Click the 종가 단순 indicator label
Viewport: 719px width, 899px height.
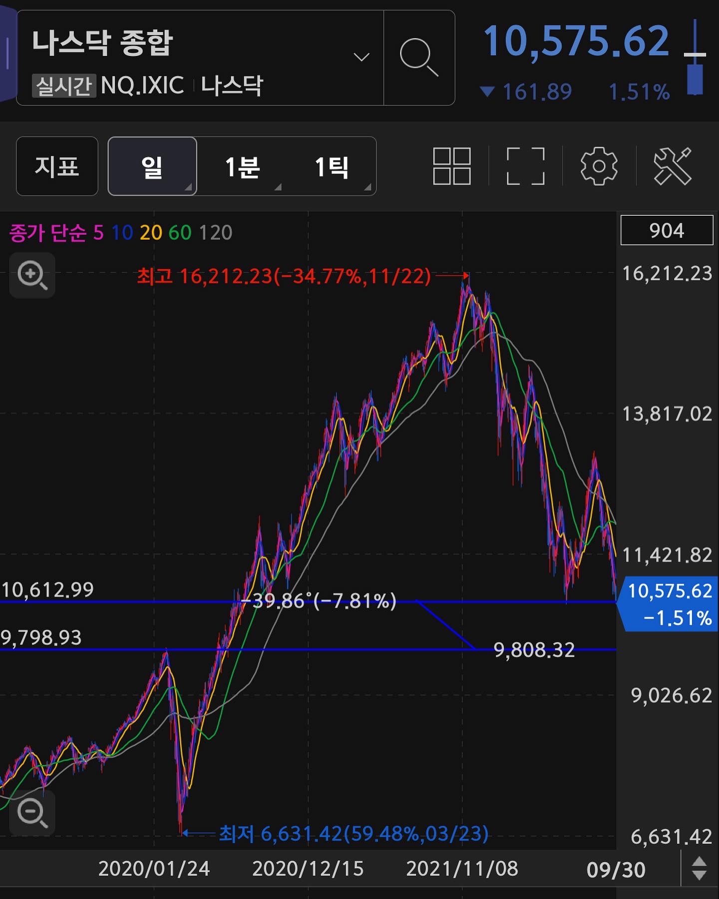[47, 233]
